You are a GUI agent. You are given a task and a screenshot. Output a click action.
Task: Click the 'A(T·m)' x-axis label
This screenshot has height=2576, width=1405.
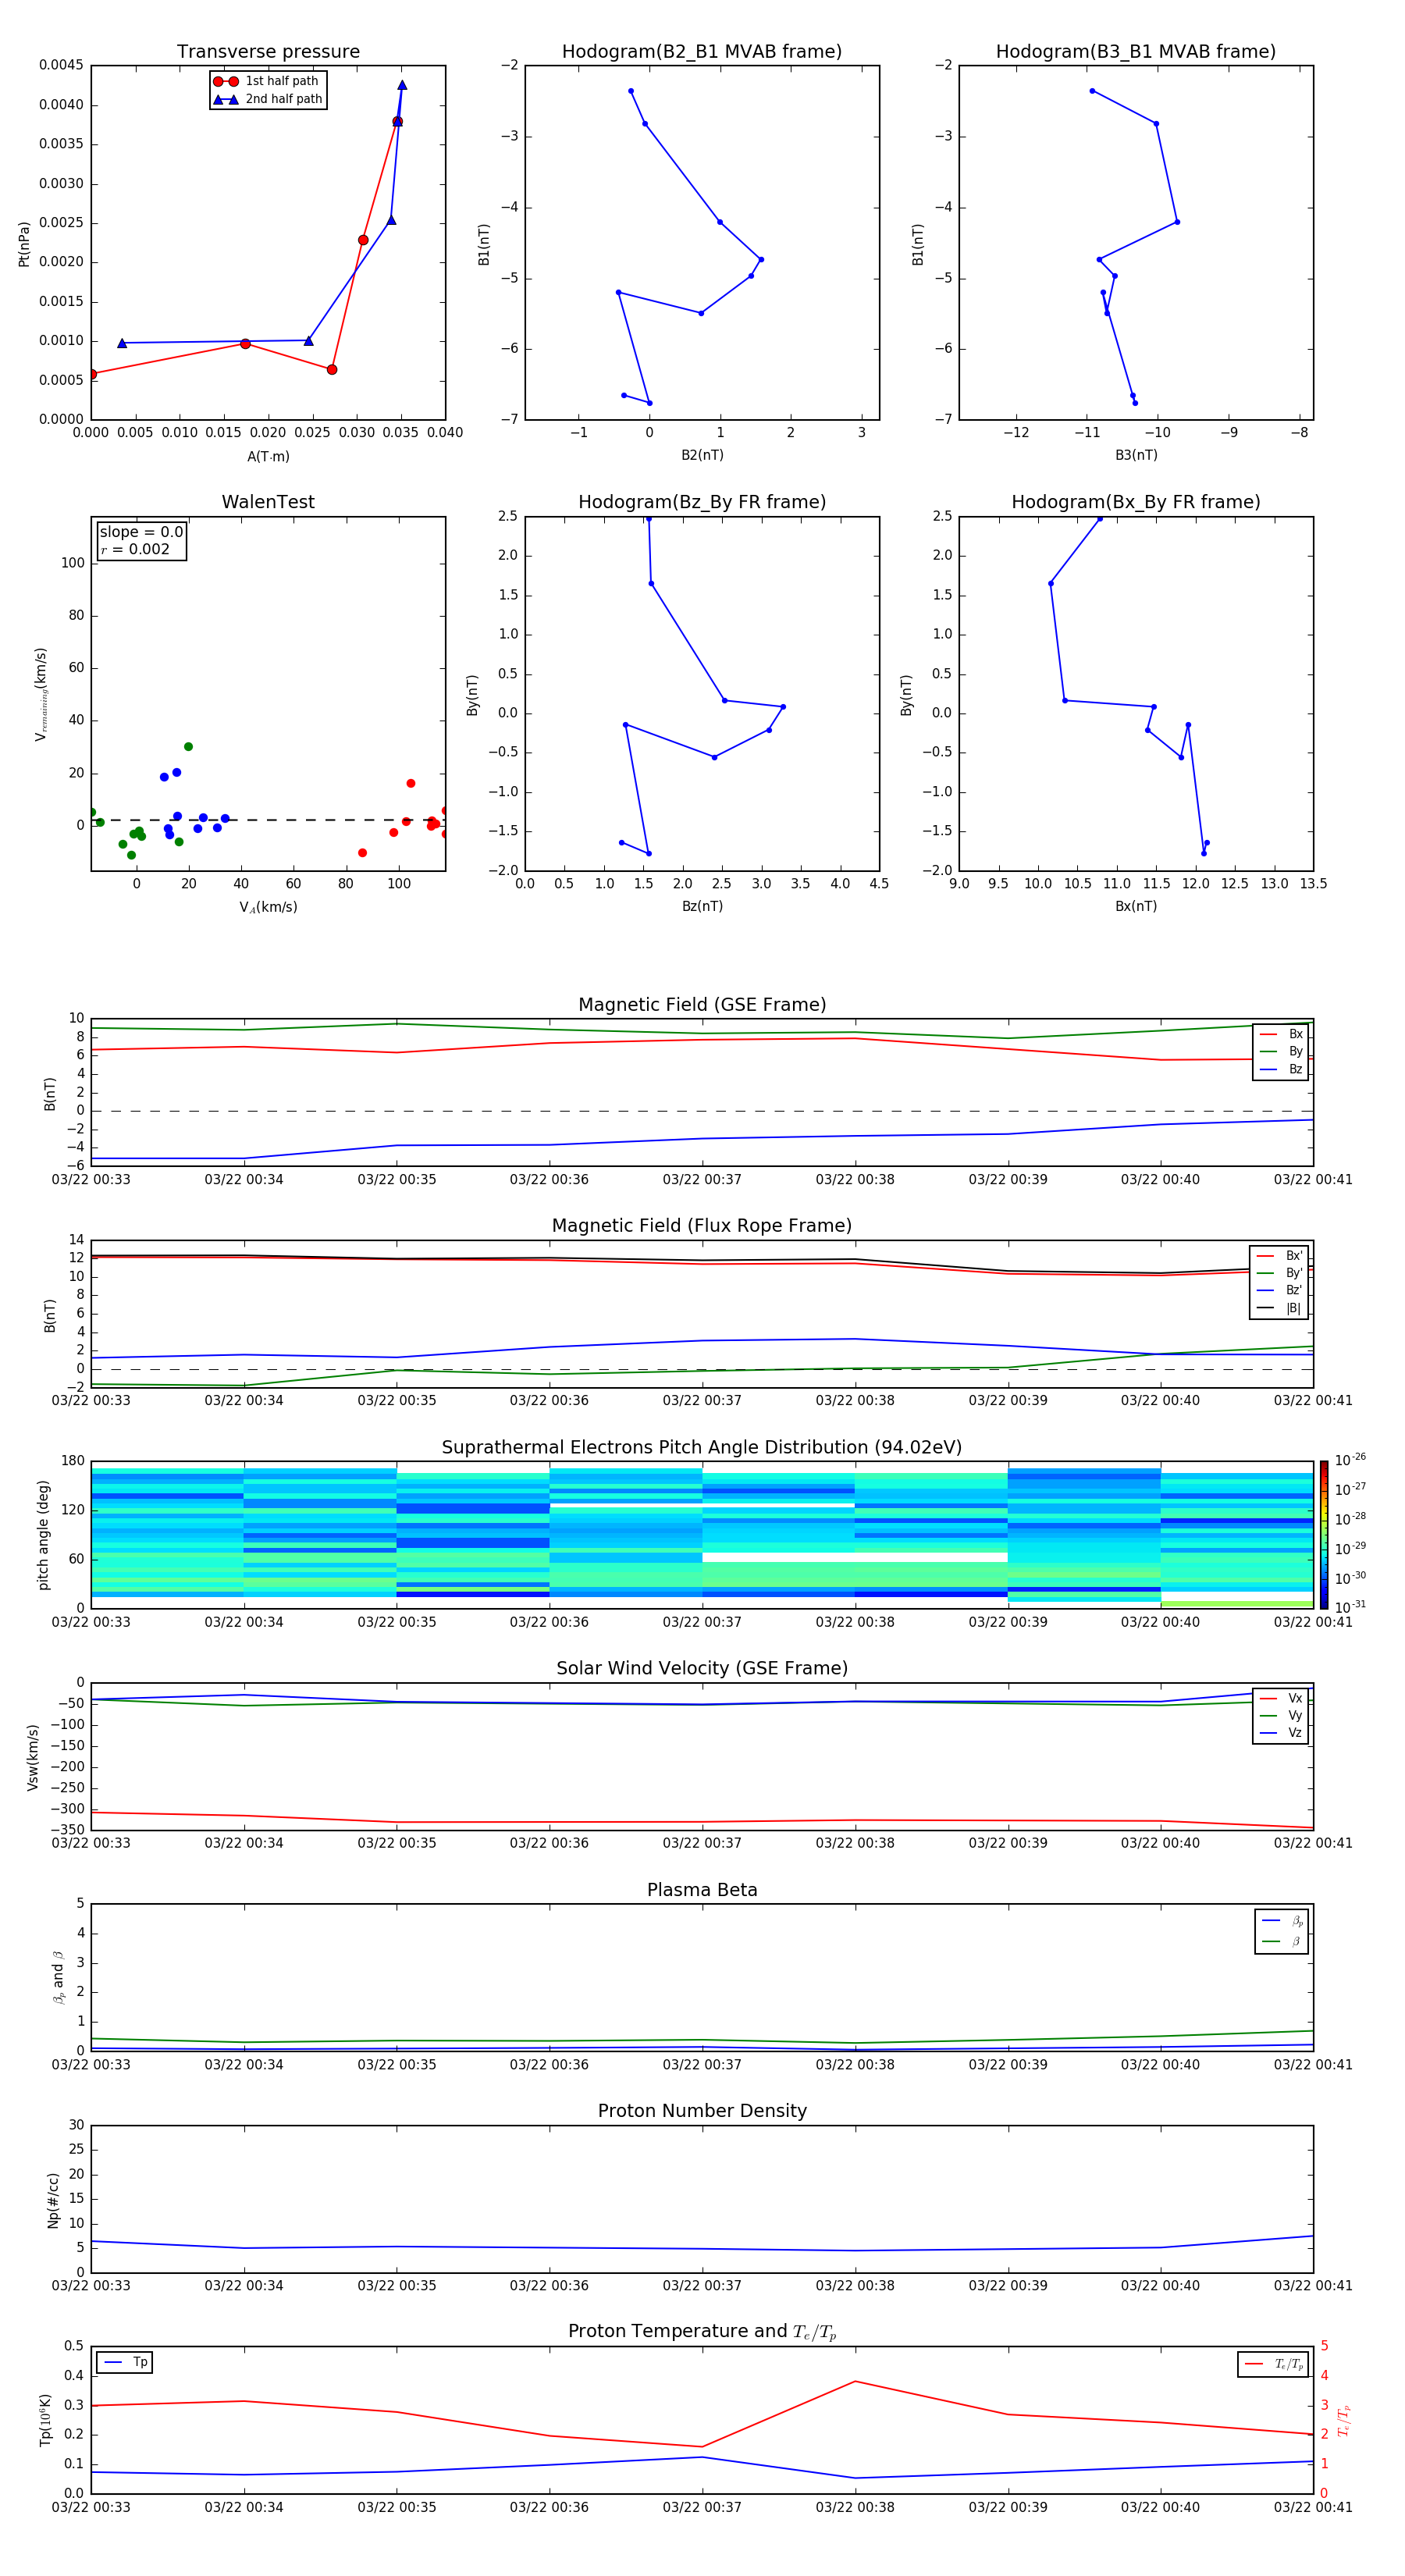[268, 457]
